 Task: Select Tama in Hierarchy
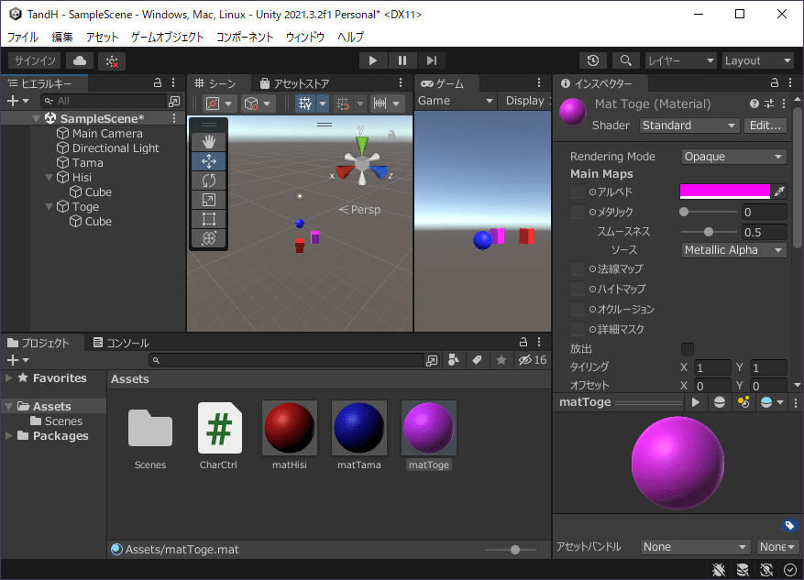coord(88,163)
